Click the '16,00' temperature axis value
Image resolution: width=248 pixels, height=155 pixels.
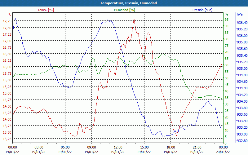7,67
